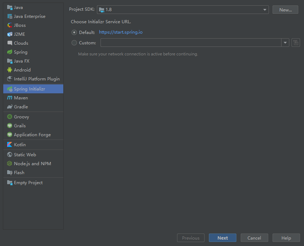Click the icon button next to Custom URL field

point(296,43)
